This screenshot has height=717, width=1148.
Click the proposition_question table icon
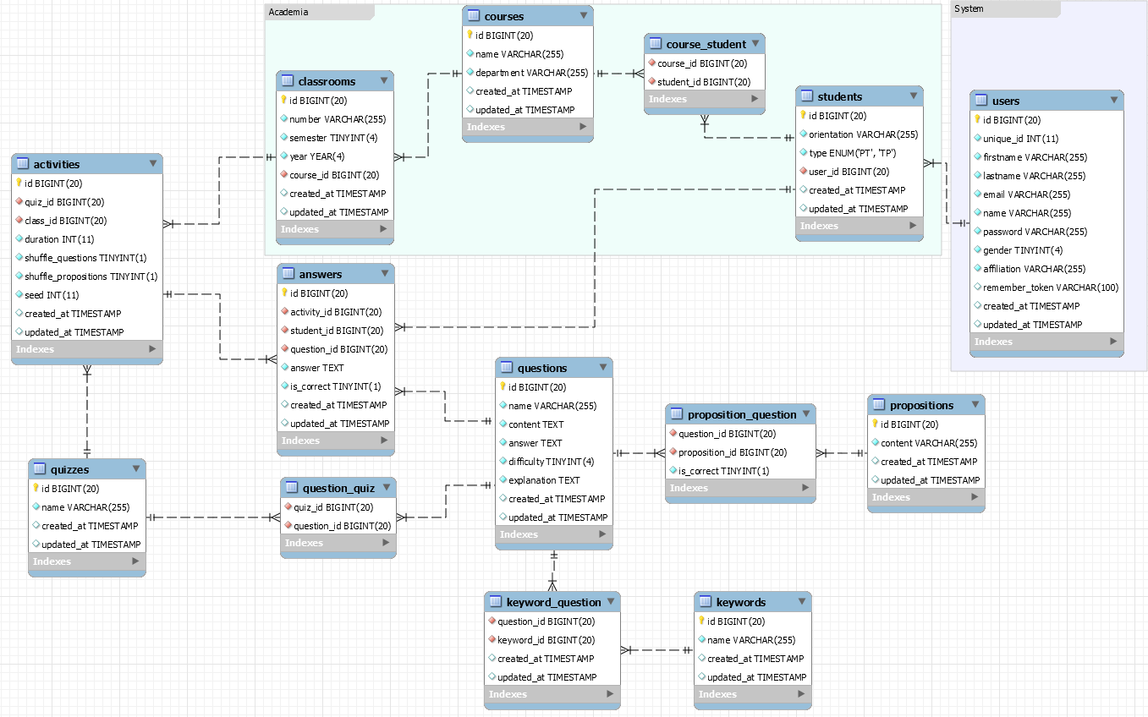[x=676, y=414]
